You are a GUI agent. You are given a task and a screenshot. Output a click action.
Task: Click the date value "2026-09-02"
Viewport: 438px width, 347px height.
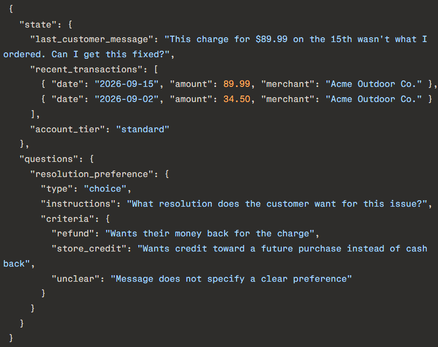pos(127,99)
